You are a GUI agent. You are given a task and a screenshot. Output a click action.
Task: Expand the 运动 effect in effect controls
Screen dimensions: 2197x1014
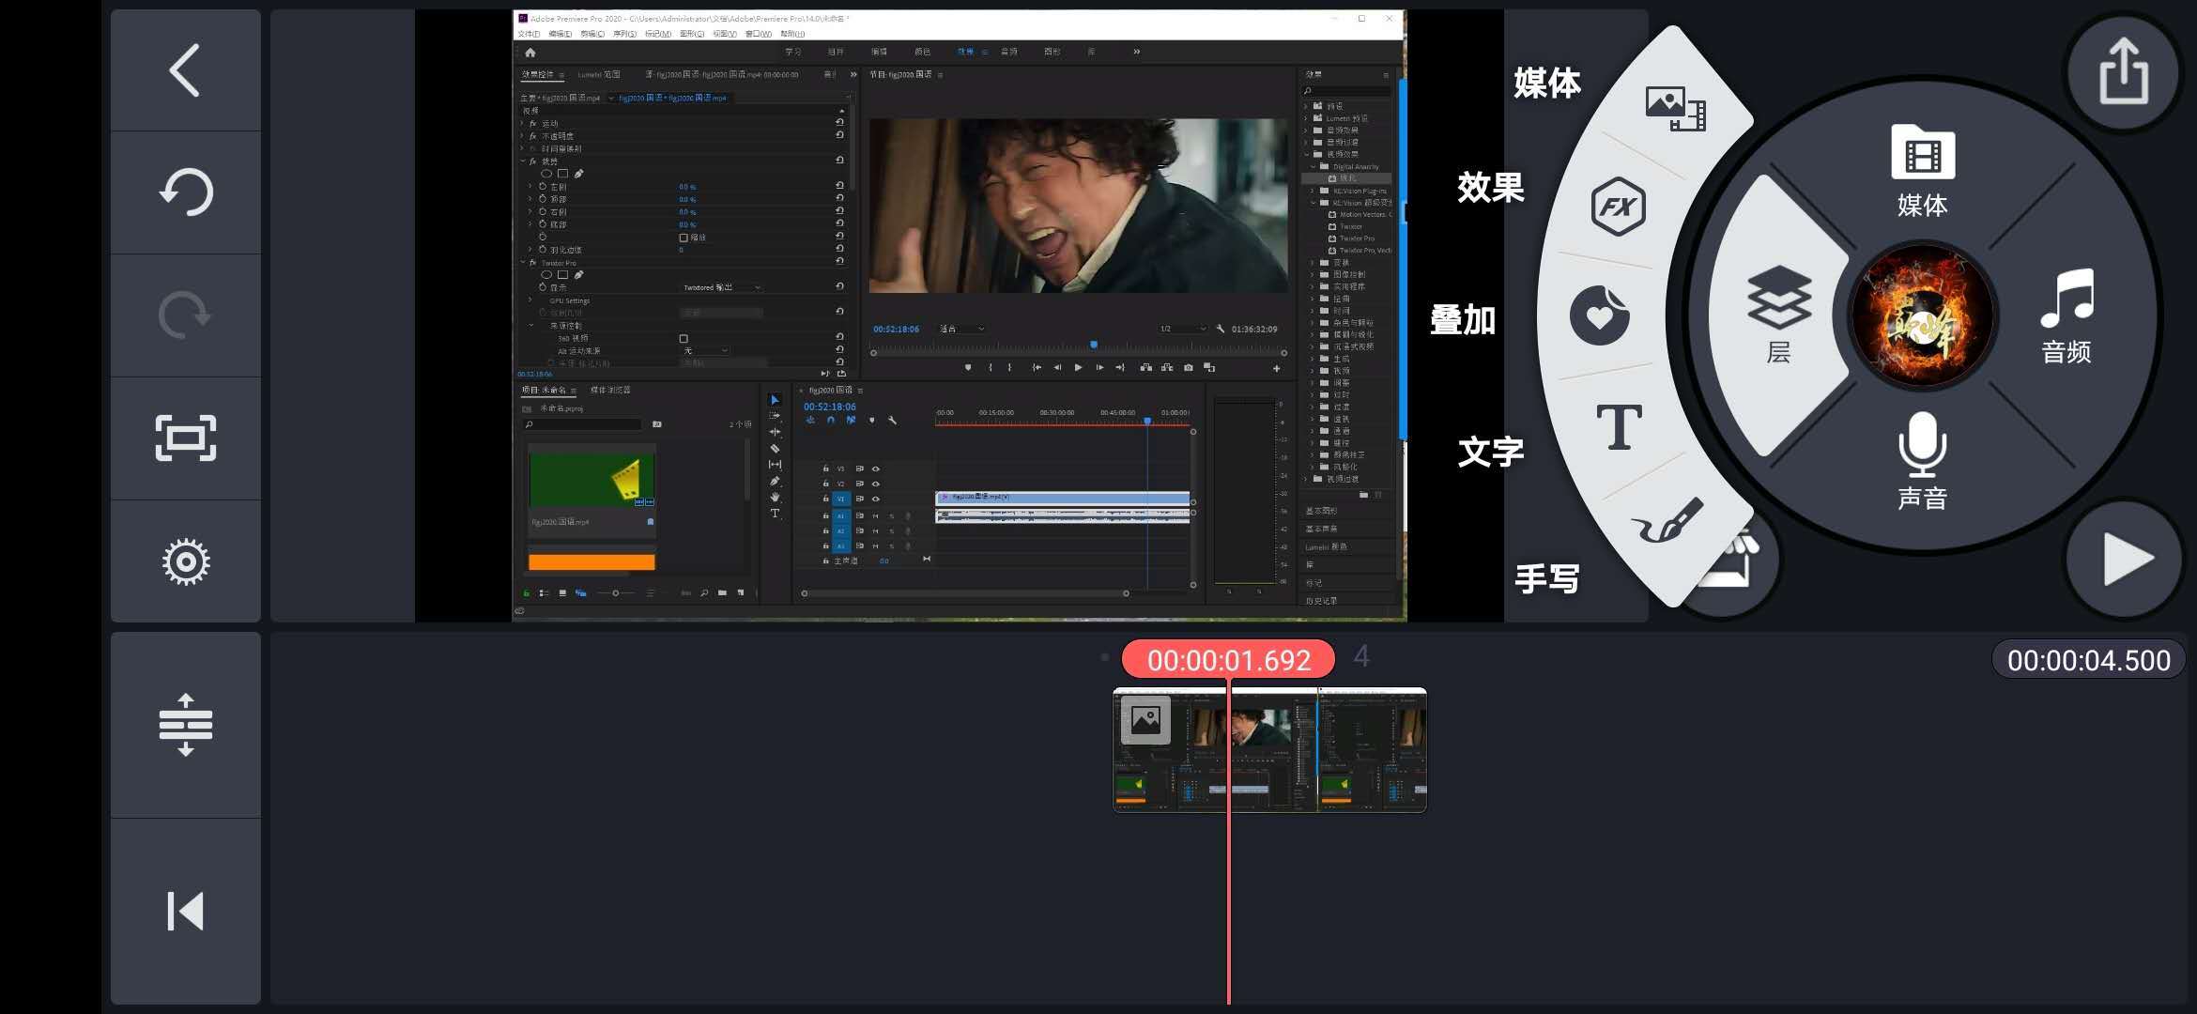point(523,123)
